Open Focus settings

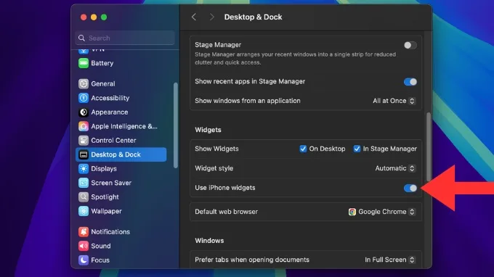click(x=121, y=260)
